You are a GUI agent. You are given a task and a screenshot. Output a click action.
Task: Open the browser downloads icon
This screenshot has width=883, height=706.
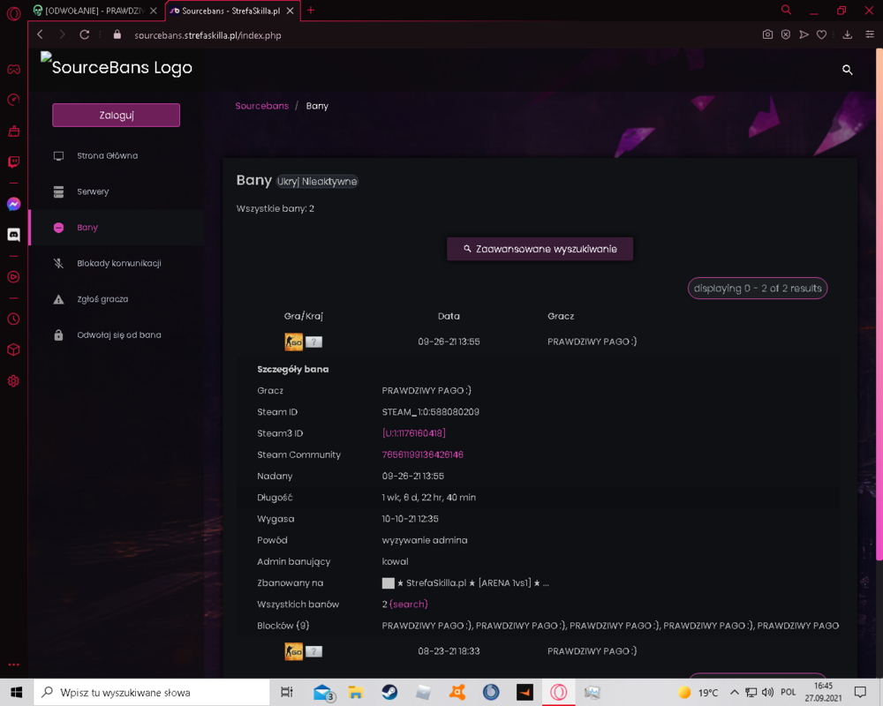[x=847, y=35]
